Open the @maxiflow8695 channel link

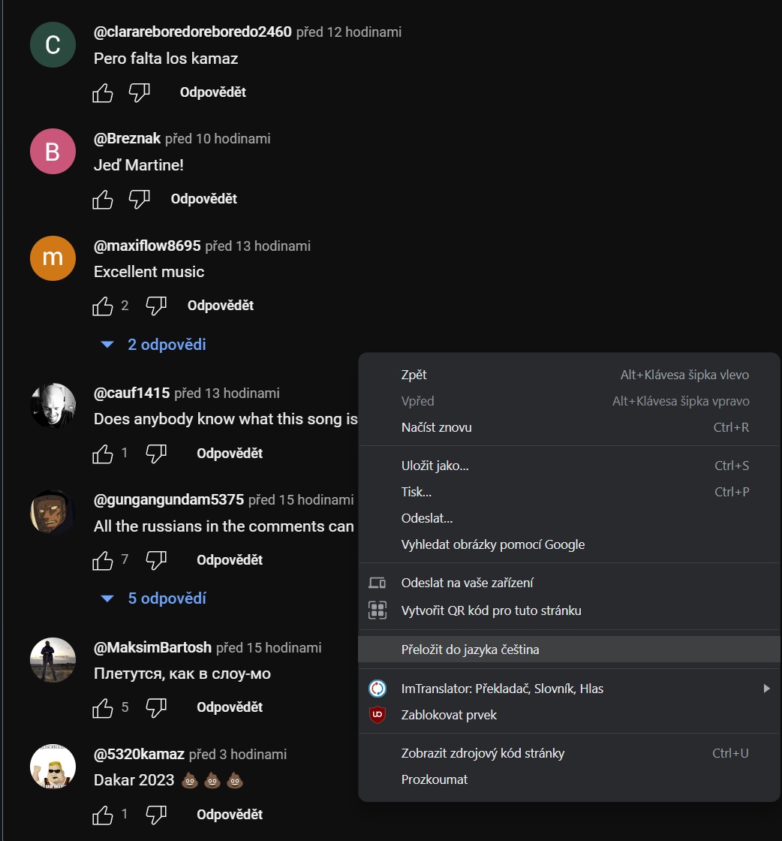147,246
